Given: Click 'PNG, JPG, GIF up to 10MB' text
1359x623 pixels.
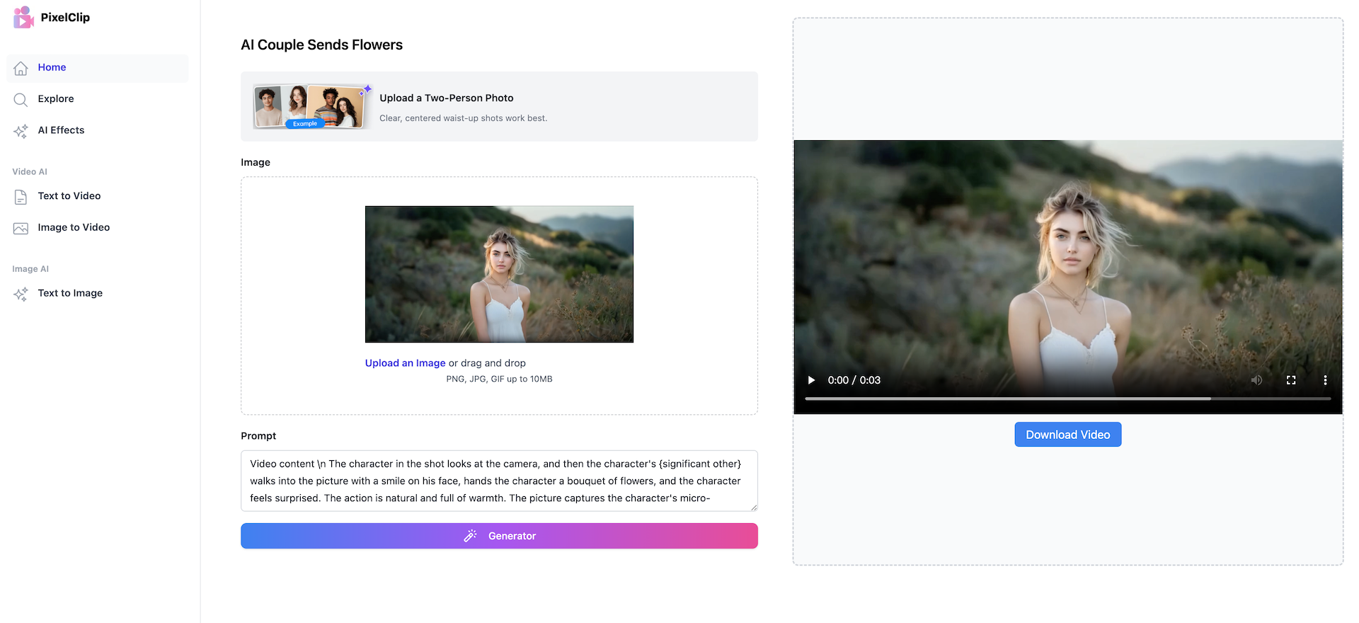Looking at the screenshot, I should [x=499, y=379].
